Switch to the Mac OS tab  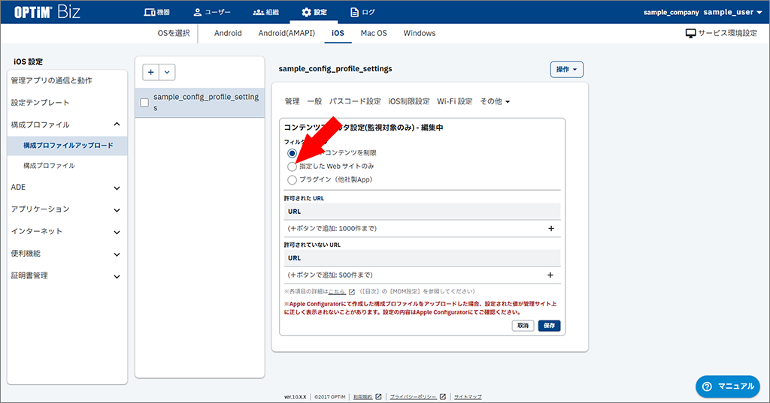[x=374, y=33]
